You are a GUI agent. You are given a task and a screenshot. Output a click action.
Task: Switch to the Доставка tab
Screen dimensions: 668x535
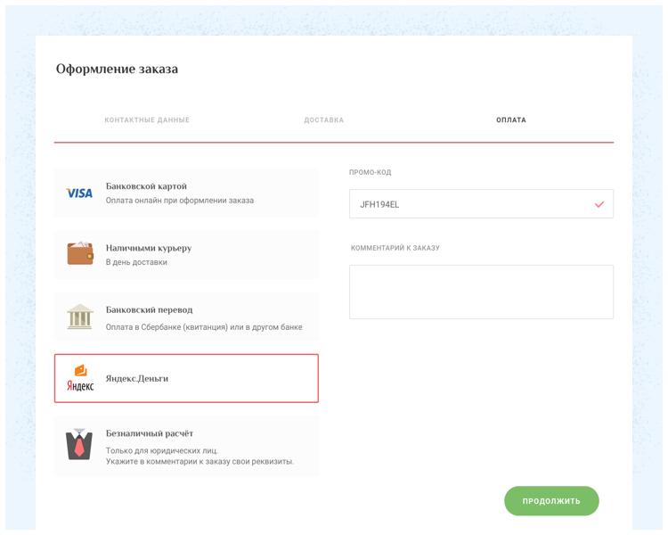click(324, 120)
